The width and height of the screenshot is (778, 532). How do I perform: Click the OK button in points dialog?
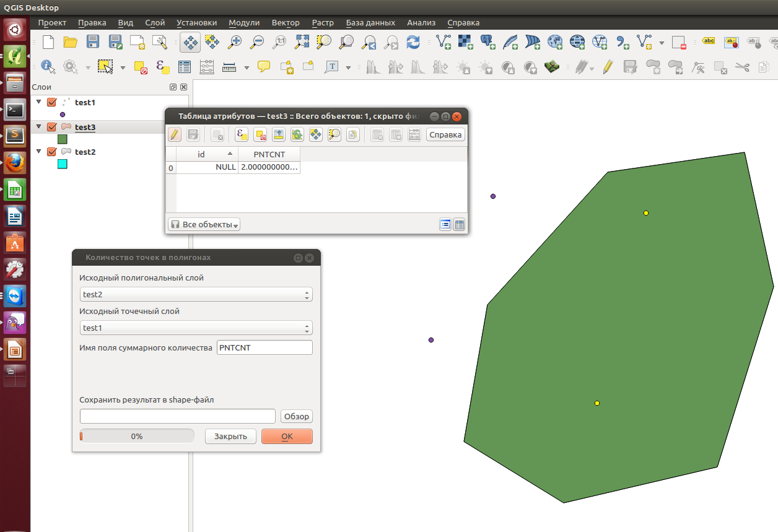(287, 436)
